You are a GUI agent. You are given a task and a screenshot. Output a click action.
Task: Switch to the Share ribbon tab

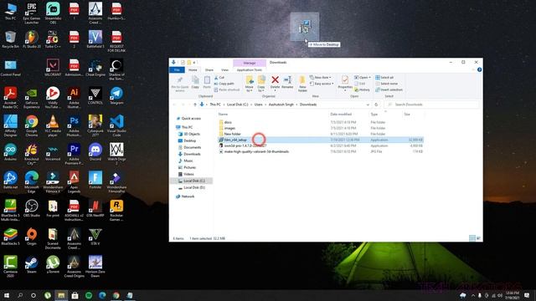(209, 69)
